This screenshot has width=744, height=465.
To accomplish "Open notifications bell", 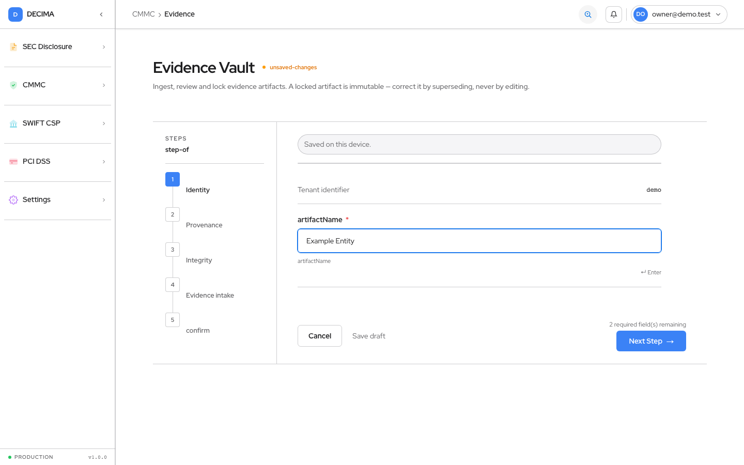I will [x=614, y=14].
